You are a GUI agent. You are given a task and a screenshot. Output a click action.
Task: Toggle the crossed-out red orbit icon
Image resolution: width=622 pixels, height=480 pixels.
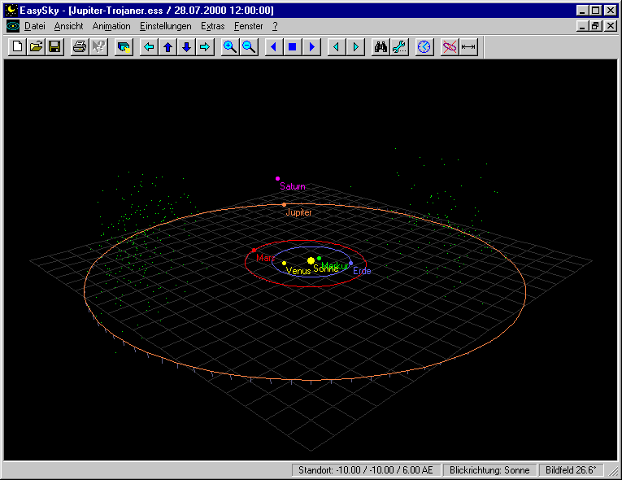pos(450,47)
